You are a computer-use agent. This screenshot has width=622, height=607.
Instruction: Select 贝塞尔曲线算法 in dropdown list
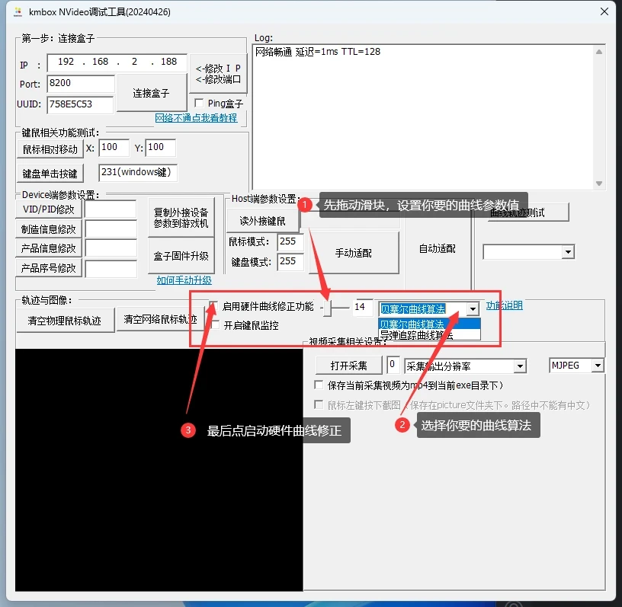(x=429, y=324)
